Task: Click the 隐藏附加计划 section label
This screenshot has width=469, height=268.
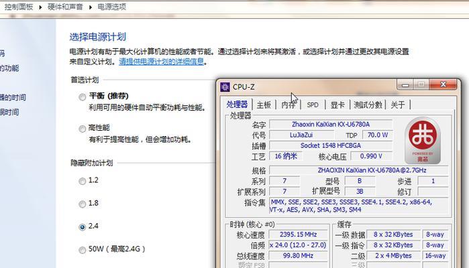Action: point(91,163)
